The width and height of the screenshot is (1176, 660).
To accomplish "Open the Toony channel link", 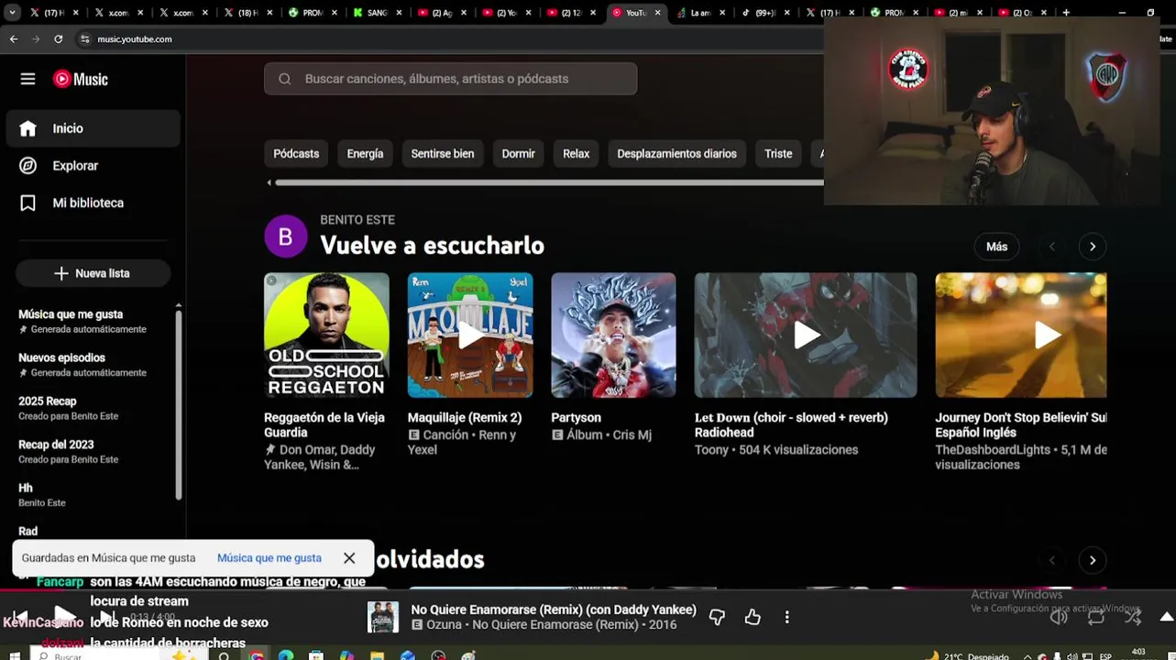I will click(x=711, y=449).
